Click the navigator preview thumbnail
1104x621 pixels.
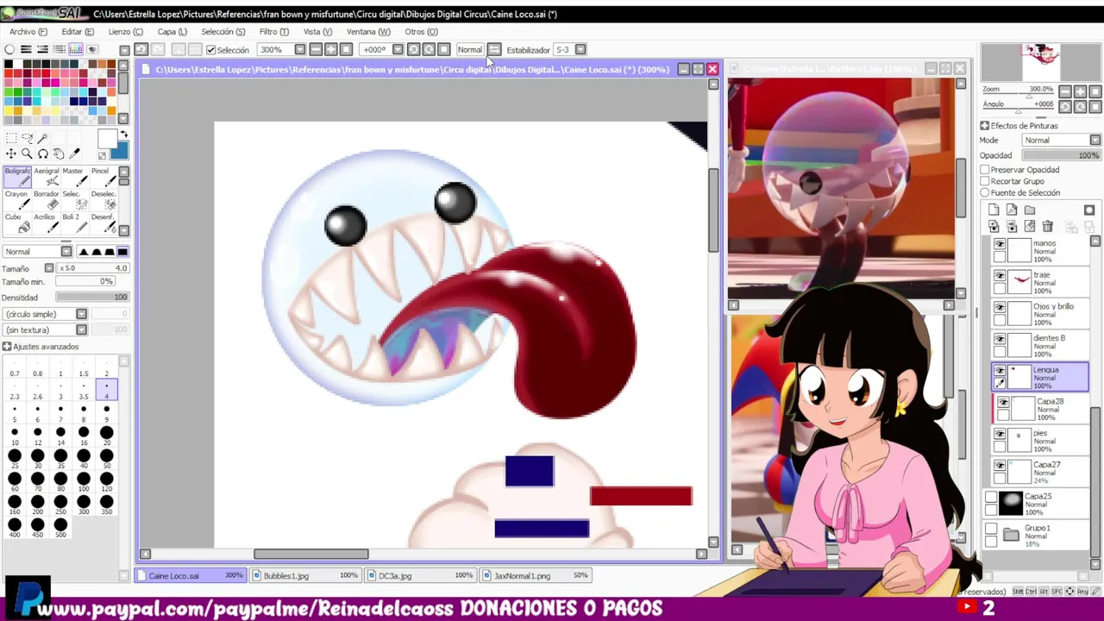(x=1040, y=61)
